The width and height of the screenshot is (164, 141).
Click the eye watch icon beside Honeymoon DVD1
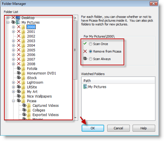pyautogui.click(x=19, y=73)
